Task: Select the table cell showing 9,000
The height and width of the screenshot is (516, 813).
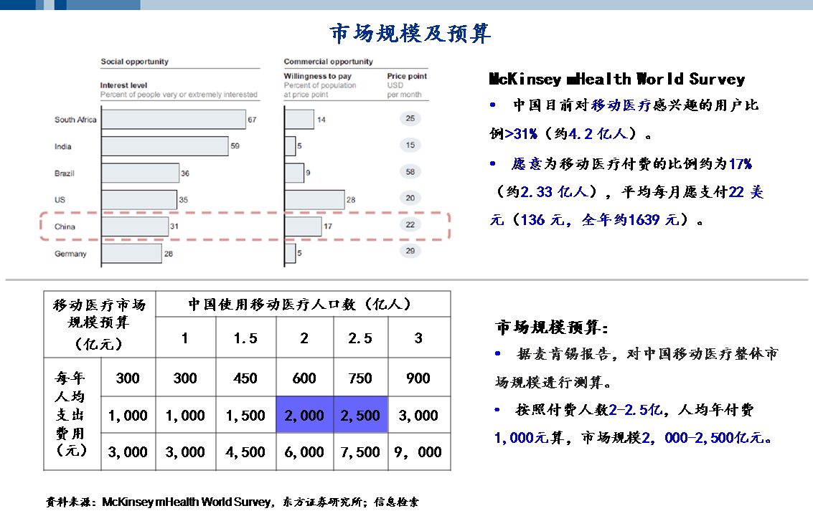Action: (x=419, y=451)
